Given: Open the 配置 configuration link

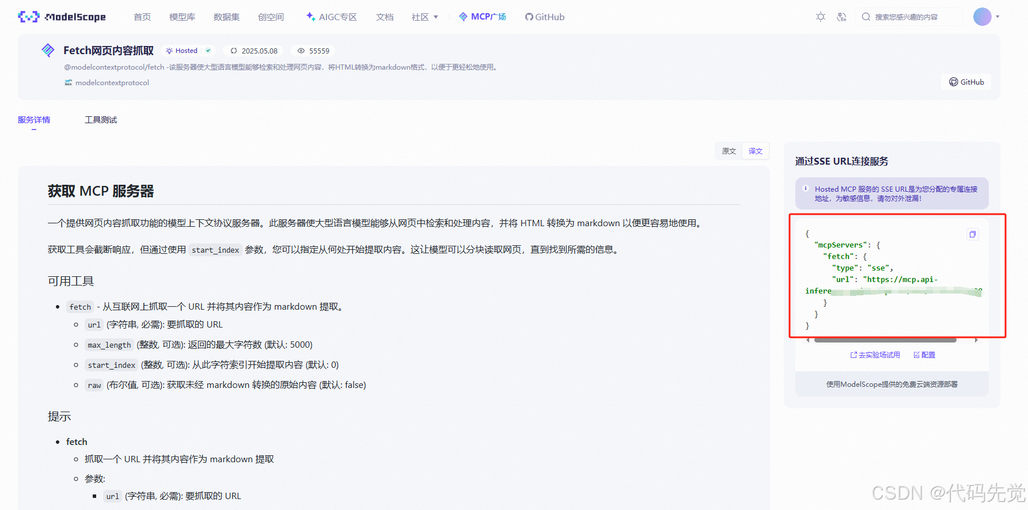Looking at the screenshot, I should click(x=924, y=355).
